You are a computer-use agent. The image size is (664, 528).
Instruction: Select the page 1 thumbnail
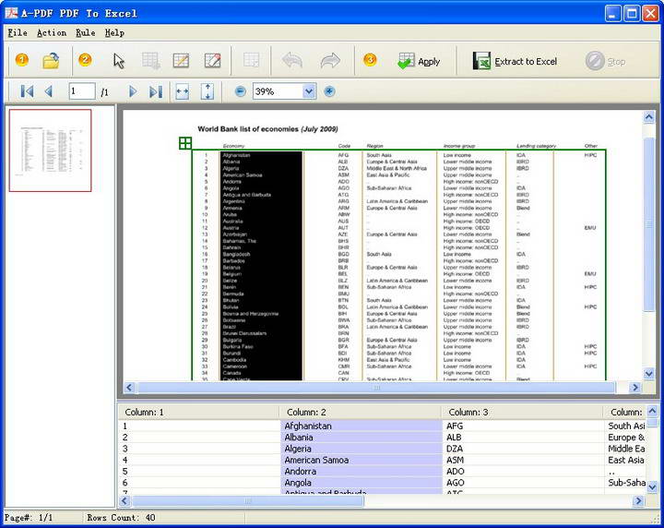tap(51, 150)
